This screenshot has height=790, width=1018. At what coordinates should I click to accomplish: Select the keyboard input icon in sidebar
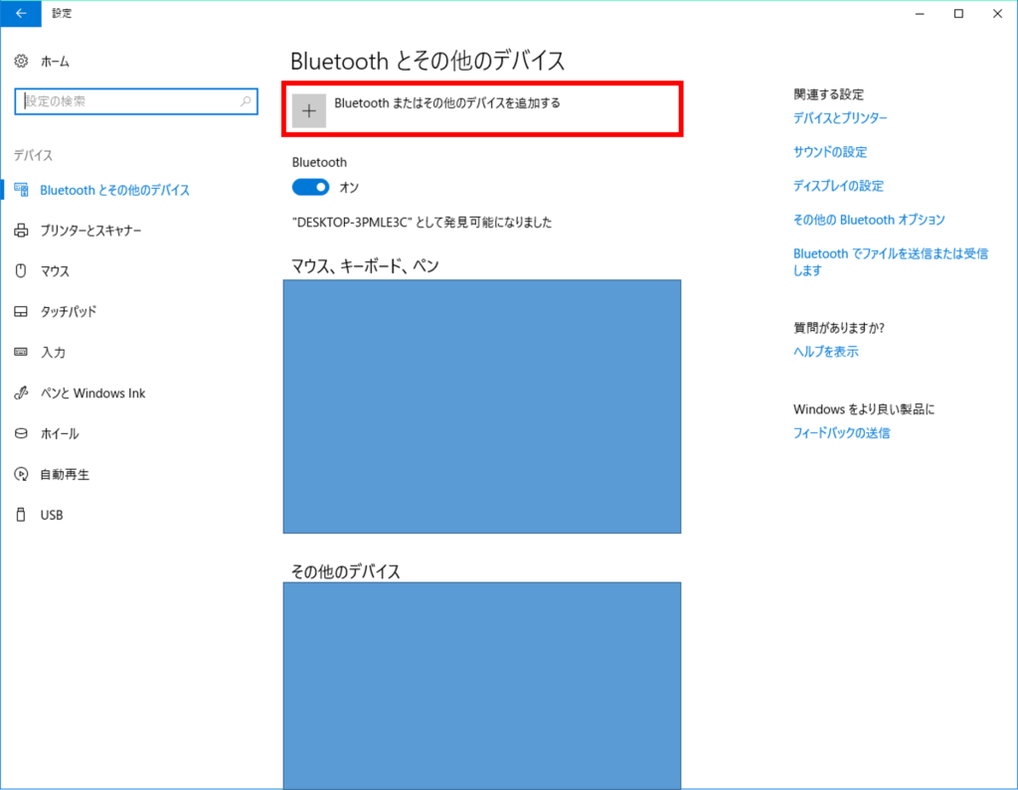coord(21,352)
